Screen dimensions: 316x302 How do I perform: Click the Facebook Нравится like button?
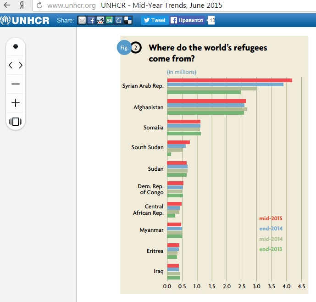point(187,20)
